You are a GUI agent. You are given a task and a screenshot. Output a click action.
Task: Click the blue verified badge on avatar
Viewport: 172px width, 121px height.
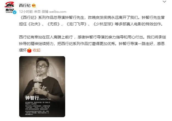(x=15, y=12)
